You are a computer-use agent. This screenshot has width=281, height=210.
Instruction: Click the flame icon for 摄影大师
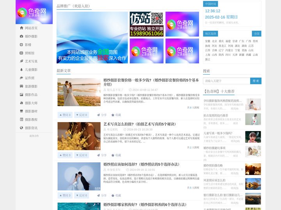coord(21,103)
